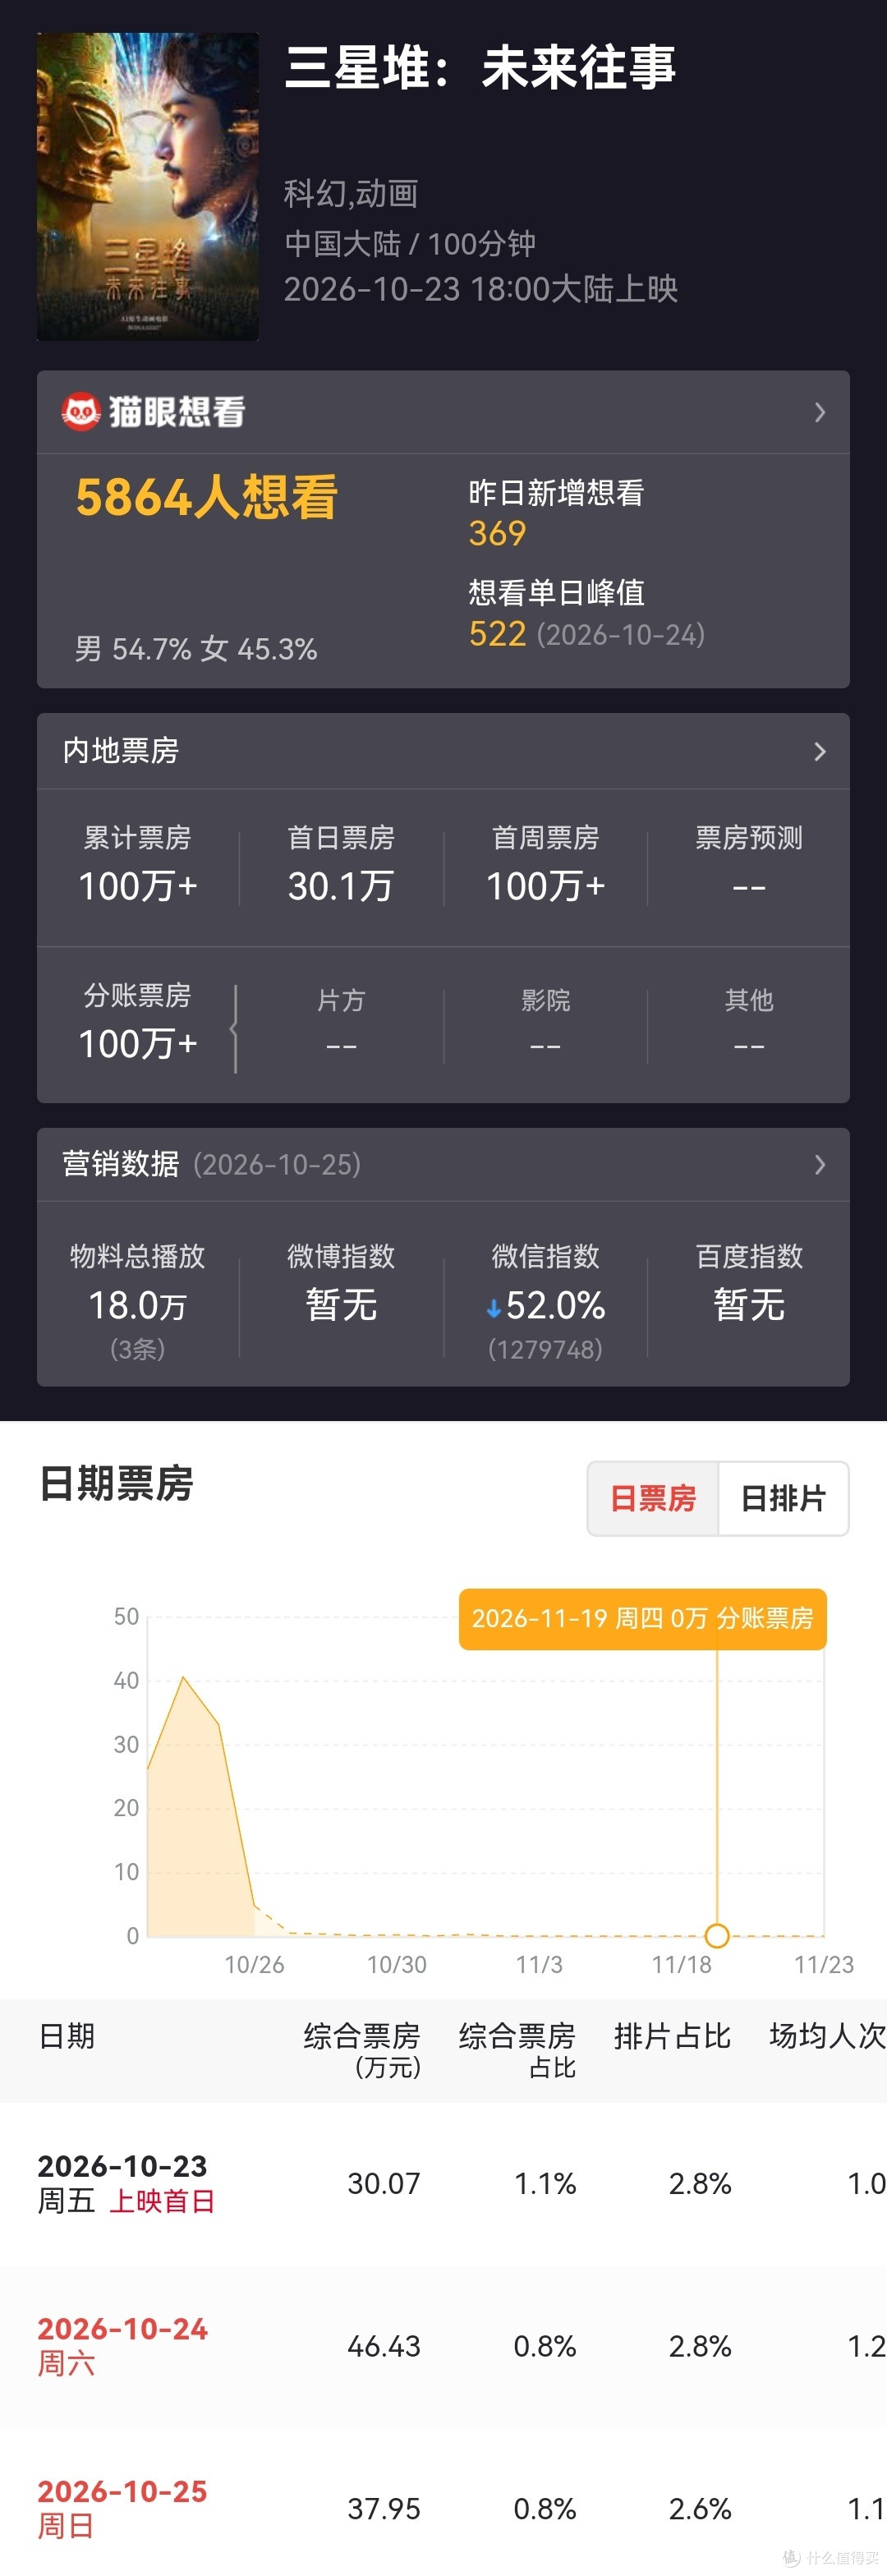This screenshot has width=887, height=2576.
Task: Tap the movie title 三星堆：未来往事
Action: (480, 68)
